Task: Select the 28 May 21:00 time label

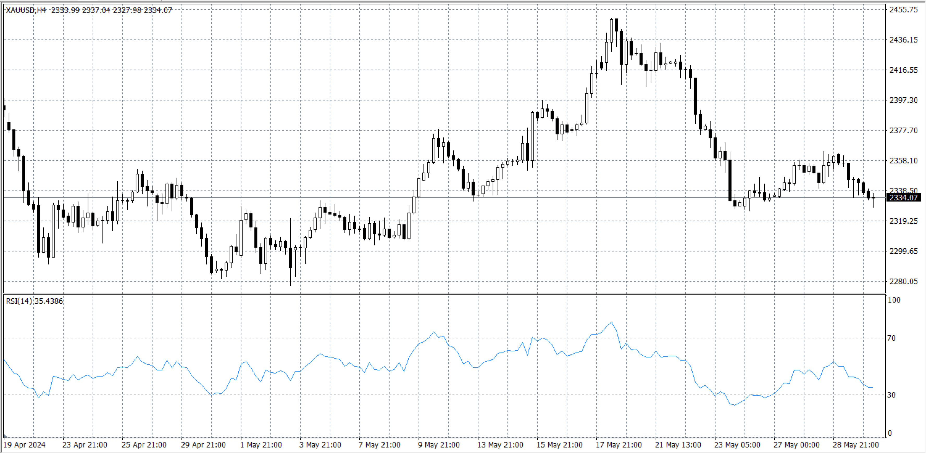Action: click(x=856, y=445)
